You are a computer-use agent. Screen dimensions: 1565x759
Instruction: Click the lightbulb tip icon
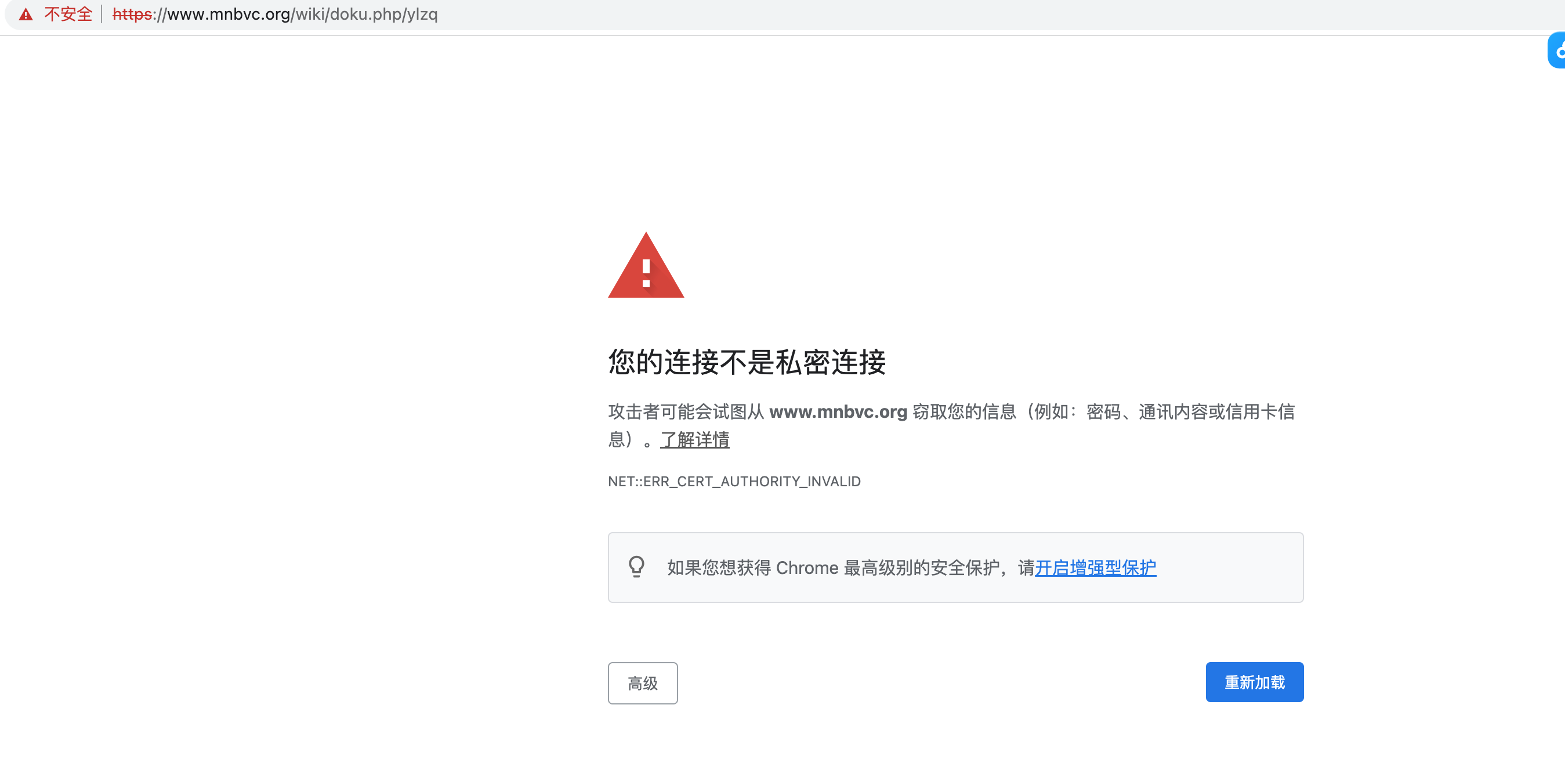coord(636,567)
